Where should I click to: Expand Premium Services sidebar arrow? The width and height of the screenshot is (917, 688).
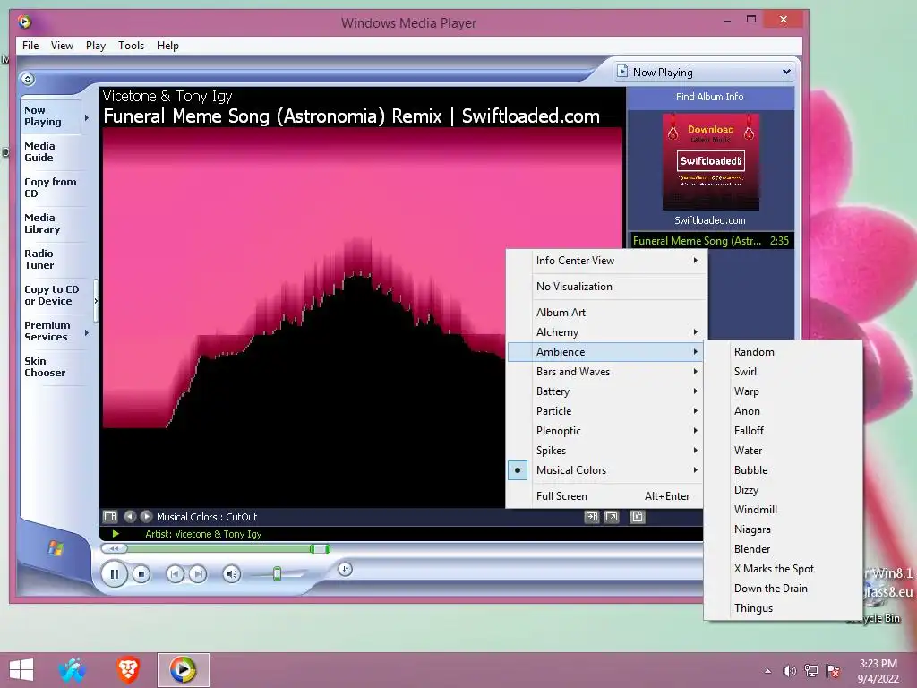[87, 333]
